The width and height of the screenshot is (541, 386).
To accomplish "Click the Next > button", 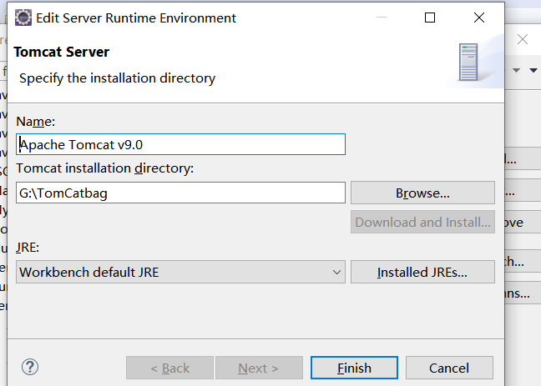I will pyautogui.click(x=259, y=368).
